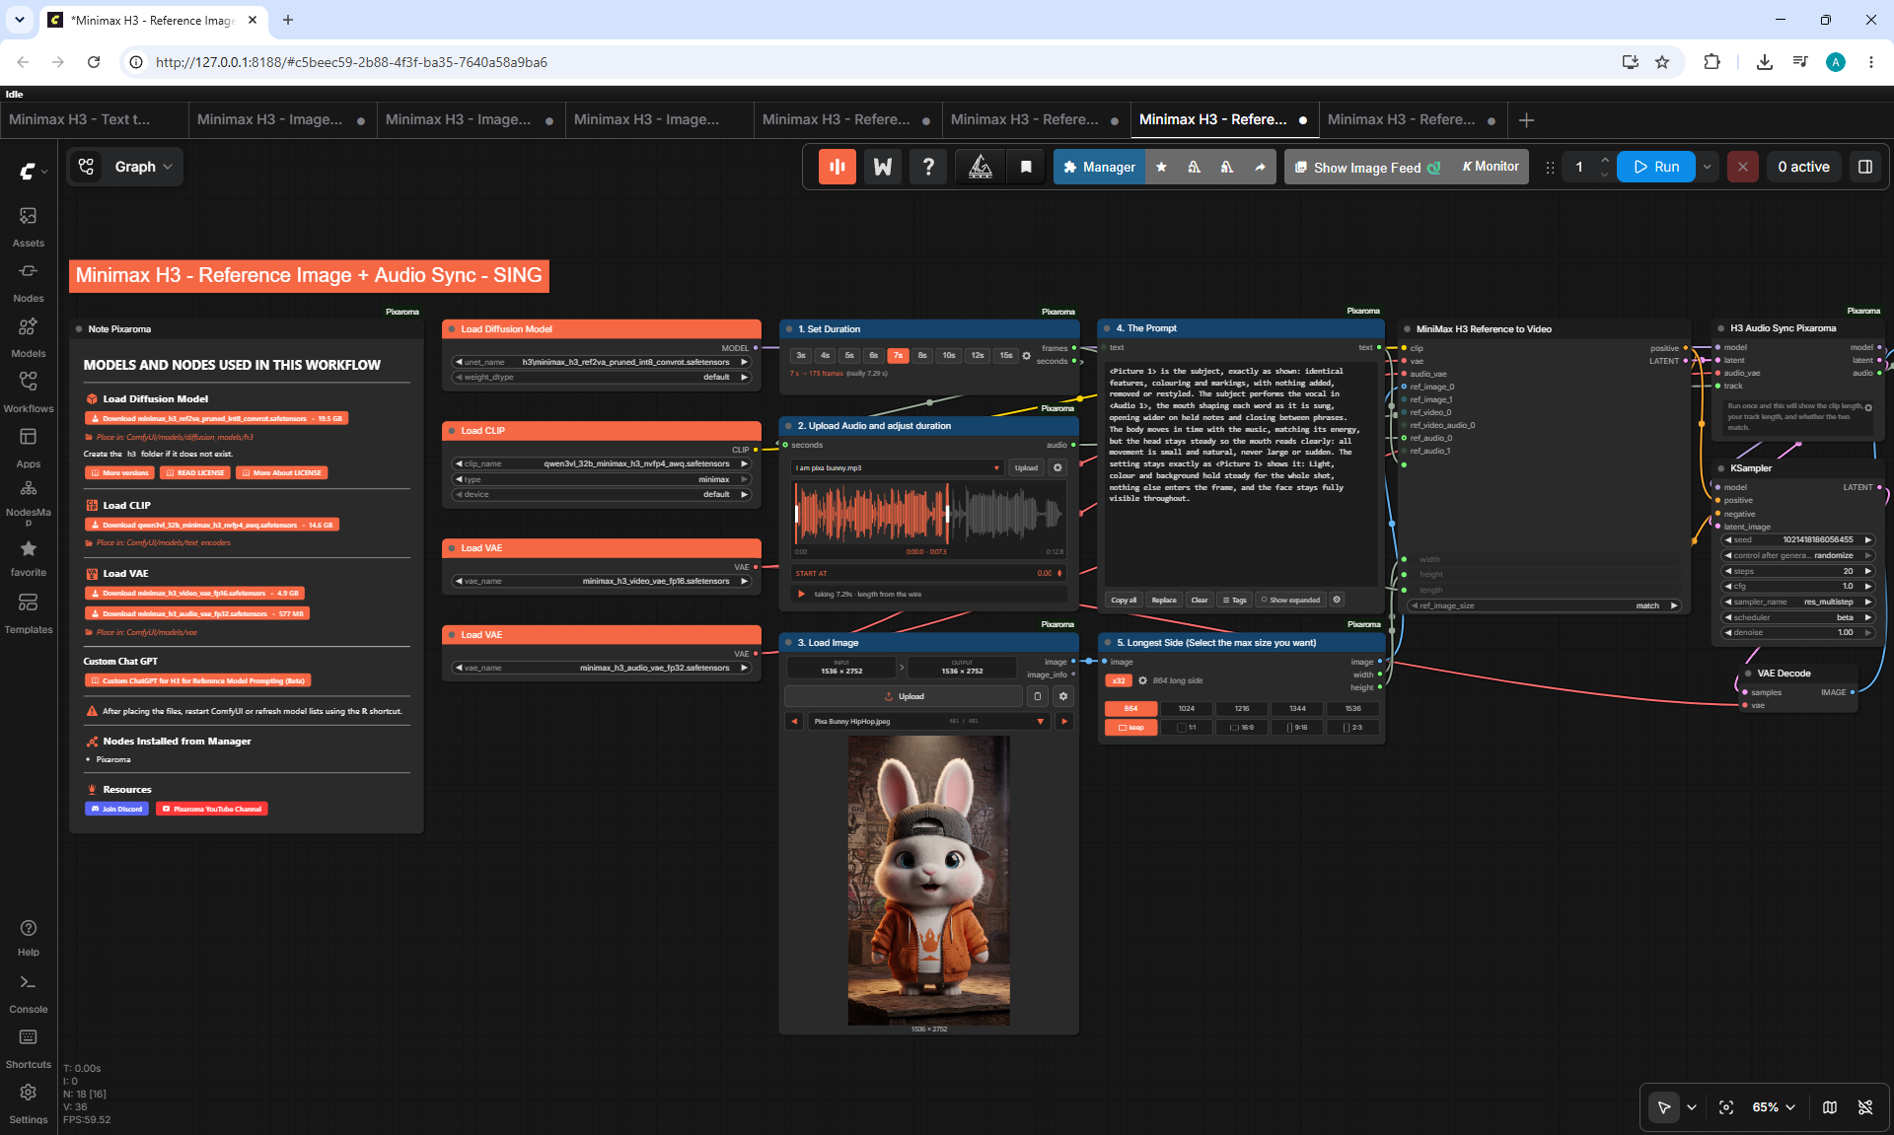Click the prompt text area
Image resolution: width=1894 pixels, height=1135 pixels.
(1241, 471)
